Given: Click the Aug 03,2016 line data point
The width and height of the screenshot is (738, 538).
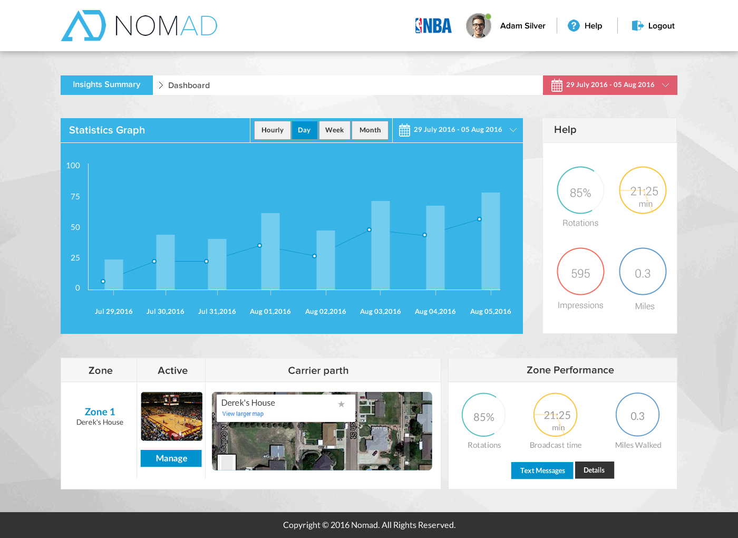Looking at the screenshot, I should (369, 230).
